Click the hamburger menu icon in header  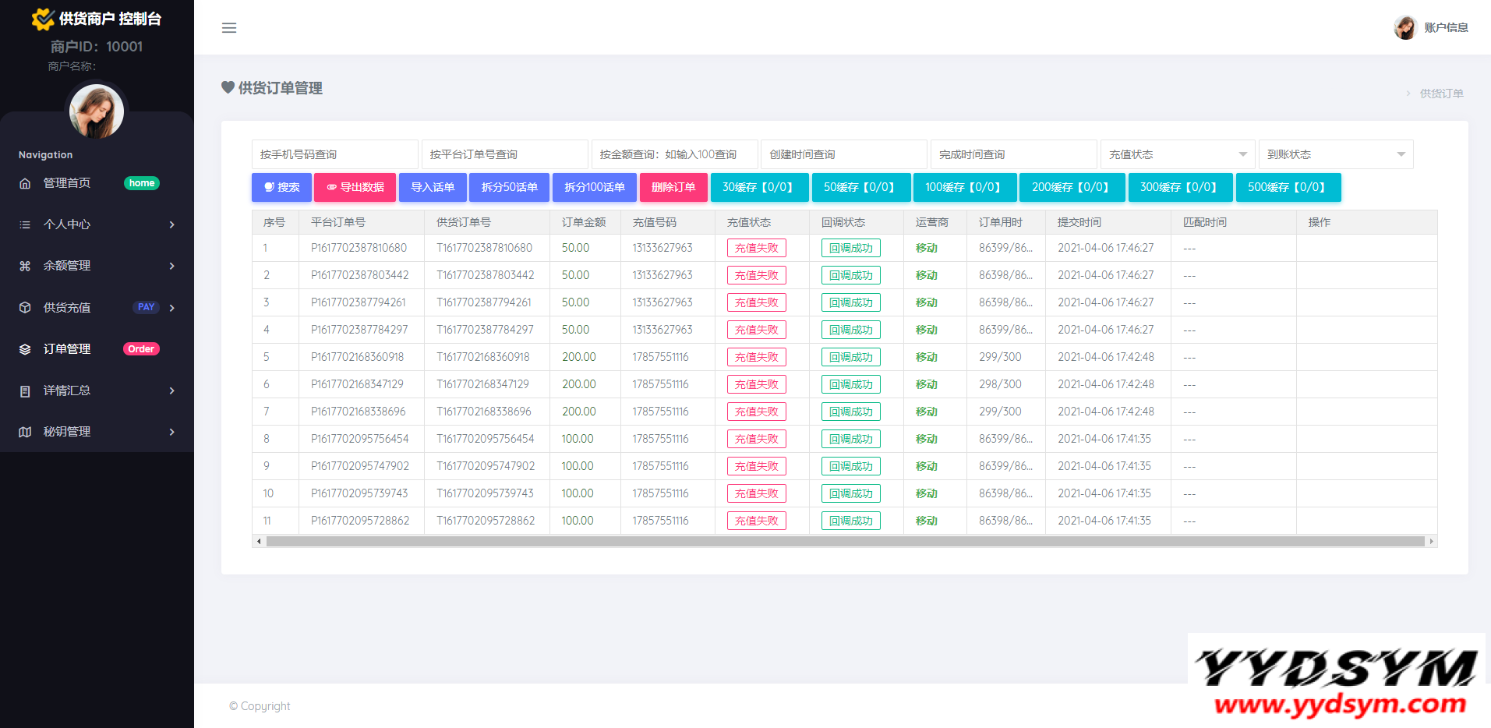coord(229,28)
